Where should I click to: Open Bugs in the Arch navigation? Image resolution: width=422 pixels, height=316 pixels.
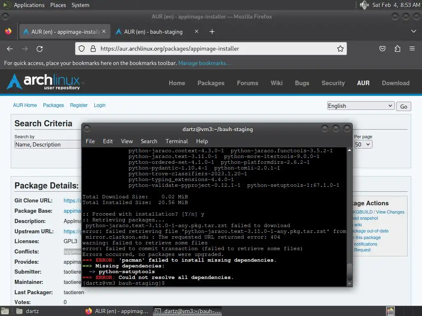click(302, 83)
